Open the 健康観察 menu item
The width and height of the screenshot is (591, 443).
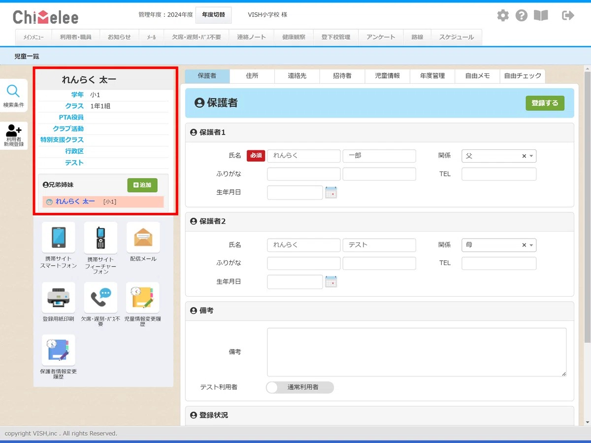pyautogui.click(x=294, y=37)
